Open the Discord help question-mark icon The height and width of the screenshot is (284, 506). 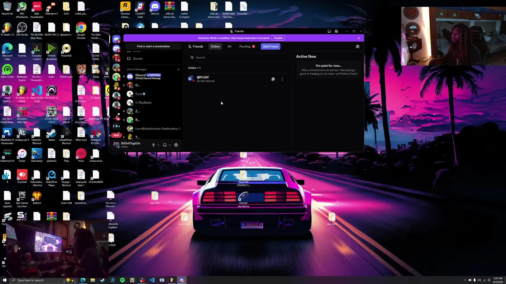tap(336, 31)
